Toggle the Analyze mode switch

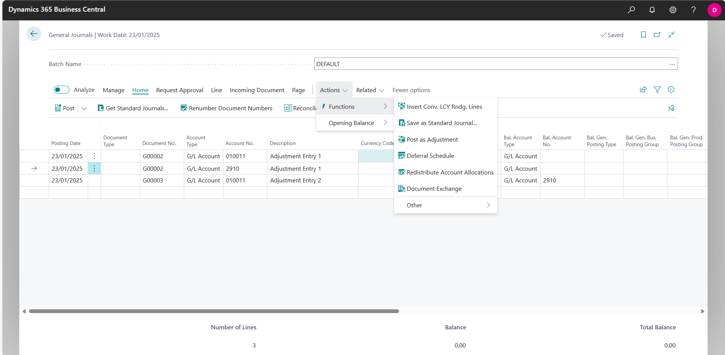click(x=61, y=90)
